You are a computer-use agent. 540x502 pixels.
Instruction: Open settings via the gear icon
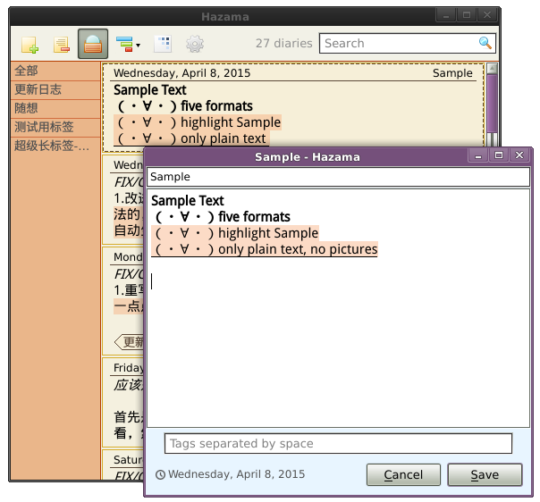[194, 44]
